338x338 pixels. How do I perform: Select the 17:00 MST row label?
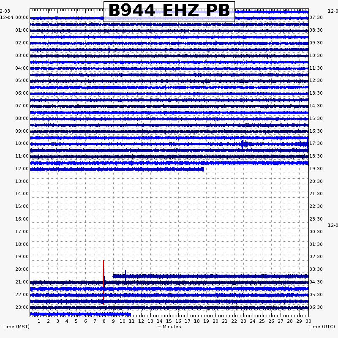(22, 232)
